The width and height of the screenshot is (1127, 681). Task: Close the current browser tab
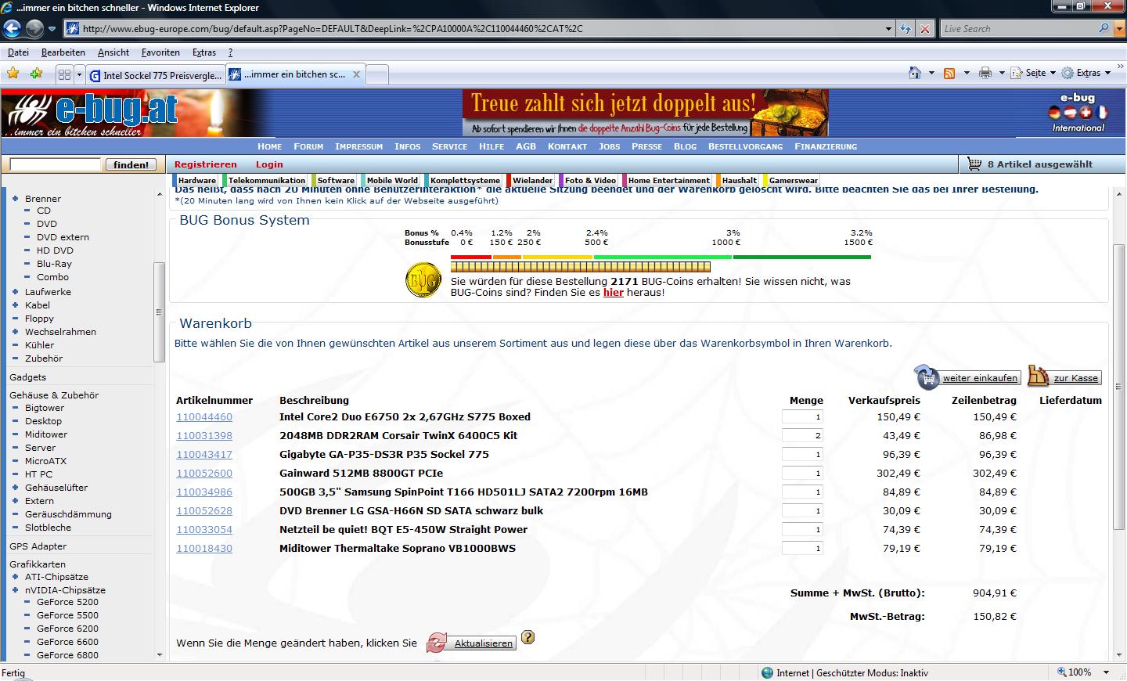[x=356, y=74]
